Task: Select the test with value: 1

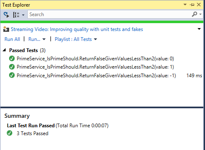Action: coord(95,67)
